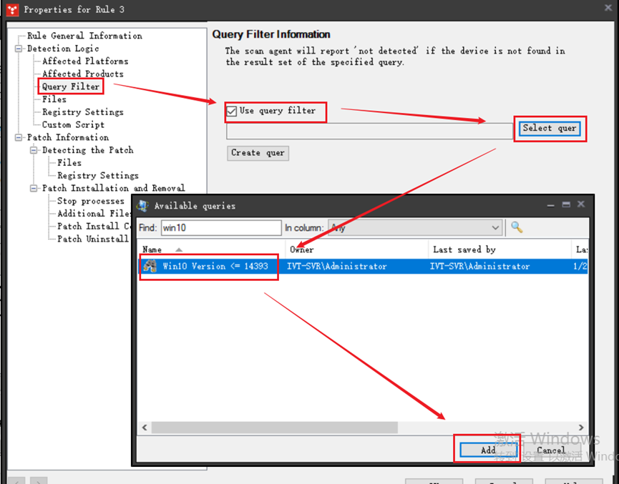This screenshot has height=484, width=619.
Task: Click the Win10 Version query icon
Action: tap(150, 267)
